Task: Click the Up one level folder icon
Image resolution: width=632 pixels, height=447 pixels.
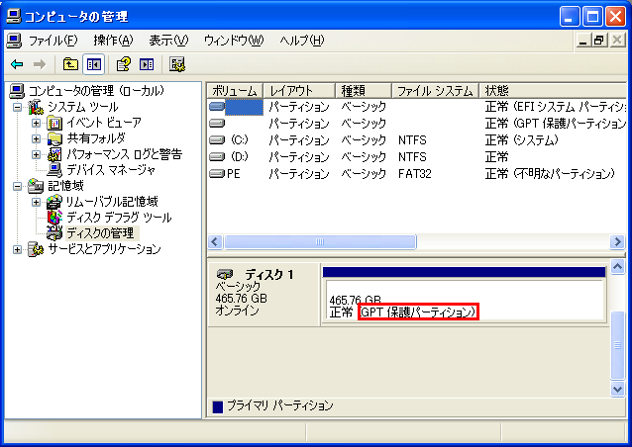Action: 70,64
